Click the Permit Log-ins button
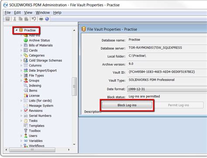 pyautogui.click(x=178, y=105)
